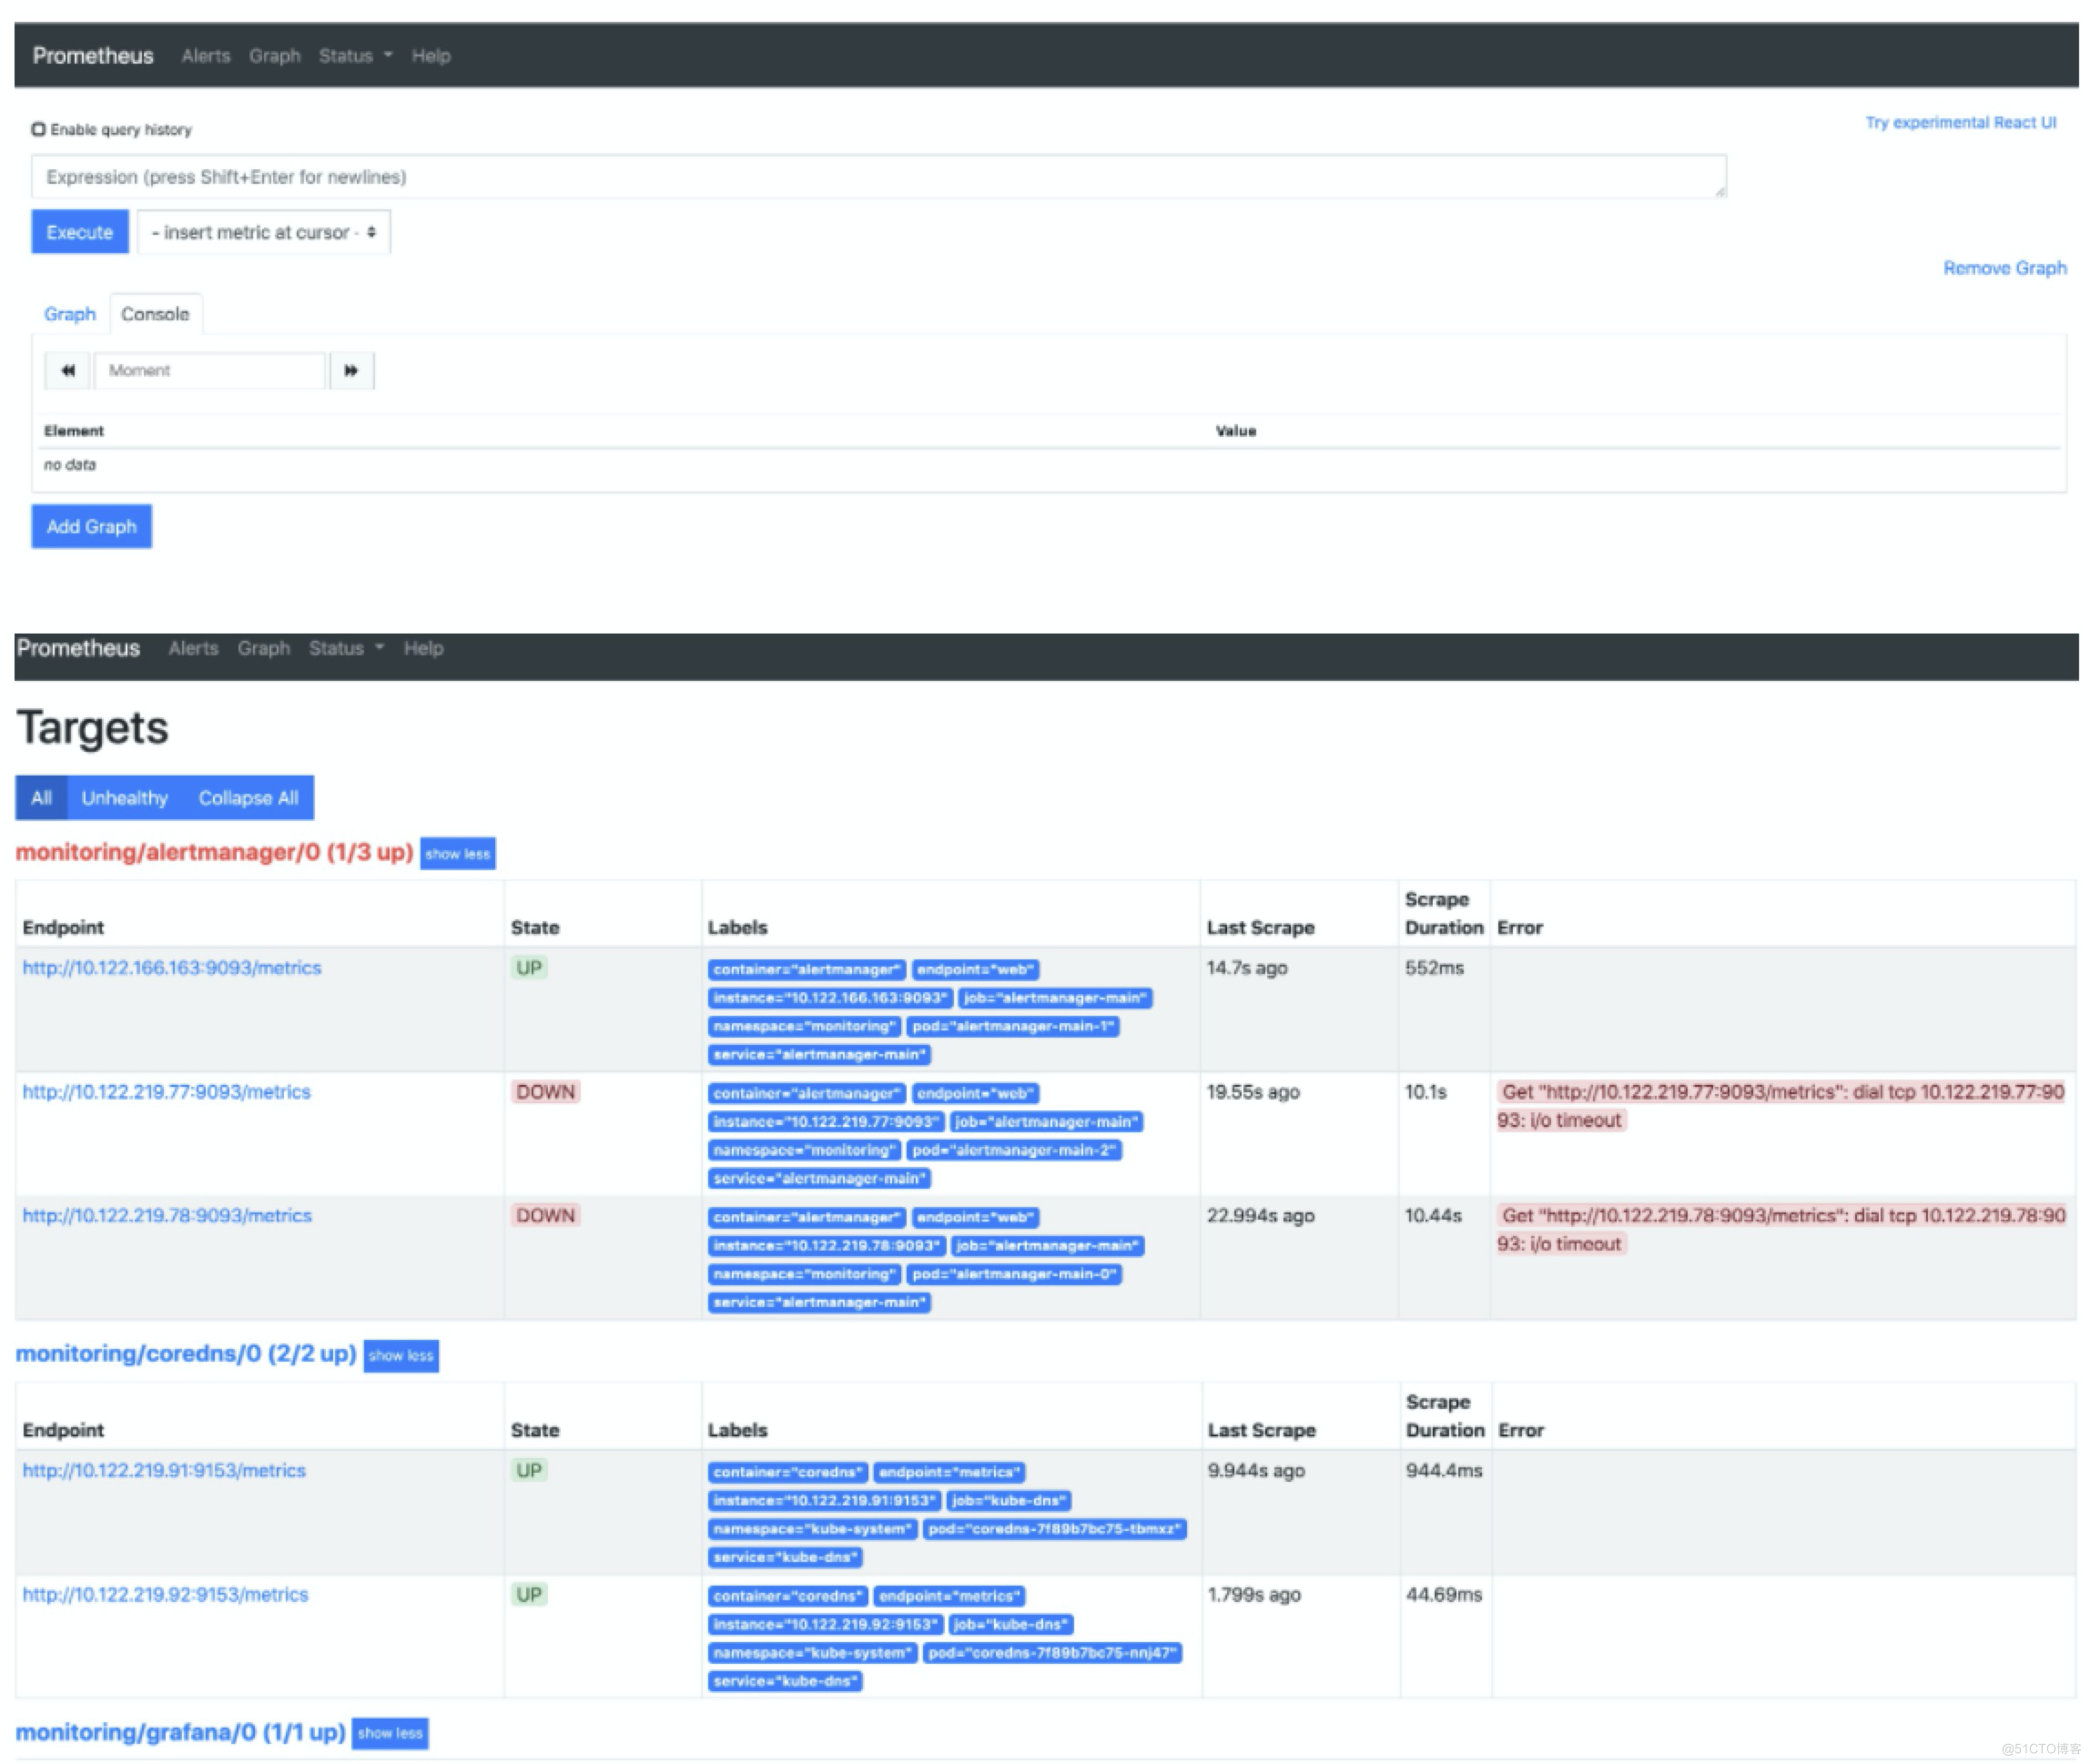
Task: Click the DOWN state of 10.122.219.78:9093
Action: 546,1216
